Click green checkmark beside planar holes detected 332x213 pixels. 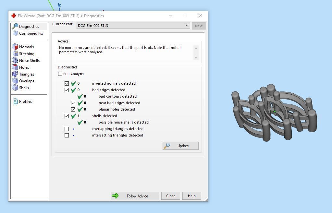80,110
